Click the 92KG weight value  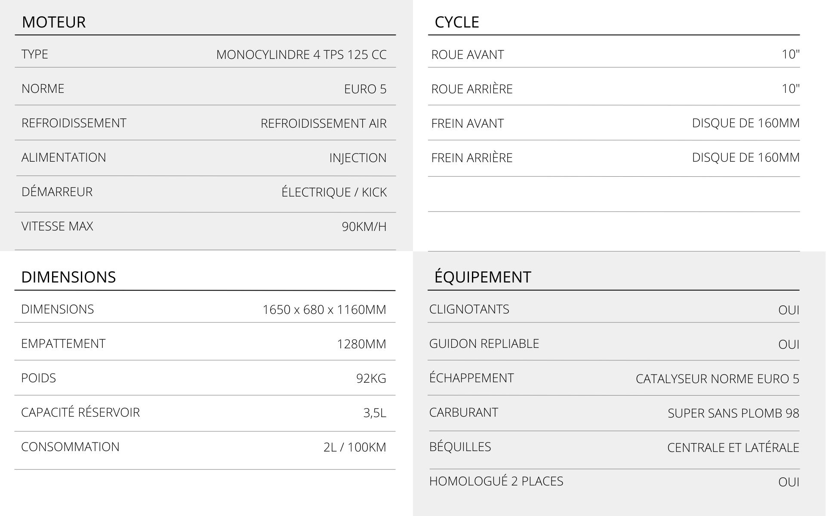tap(371, 378)
